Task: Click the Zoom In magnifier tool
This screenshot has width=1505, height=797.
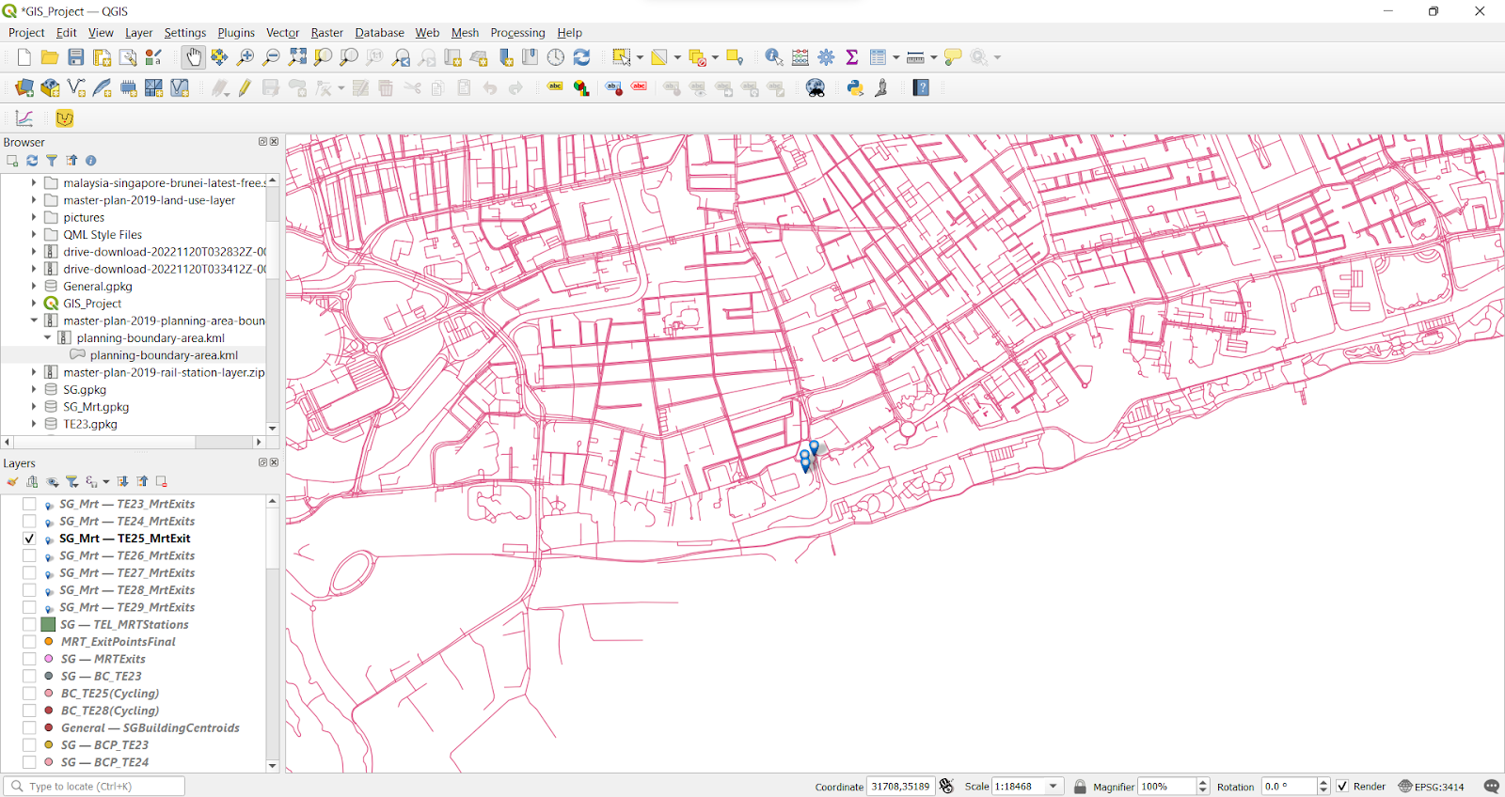Action: click(246, 57)
